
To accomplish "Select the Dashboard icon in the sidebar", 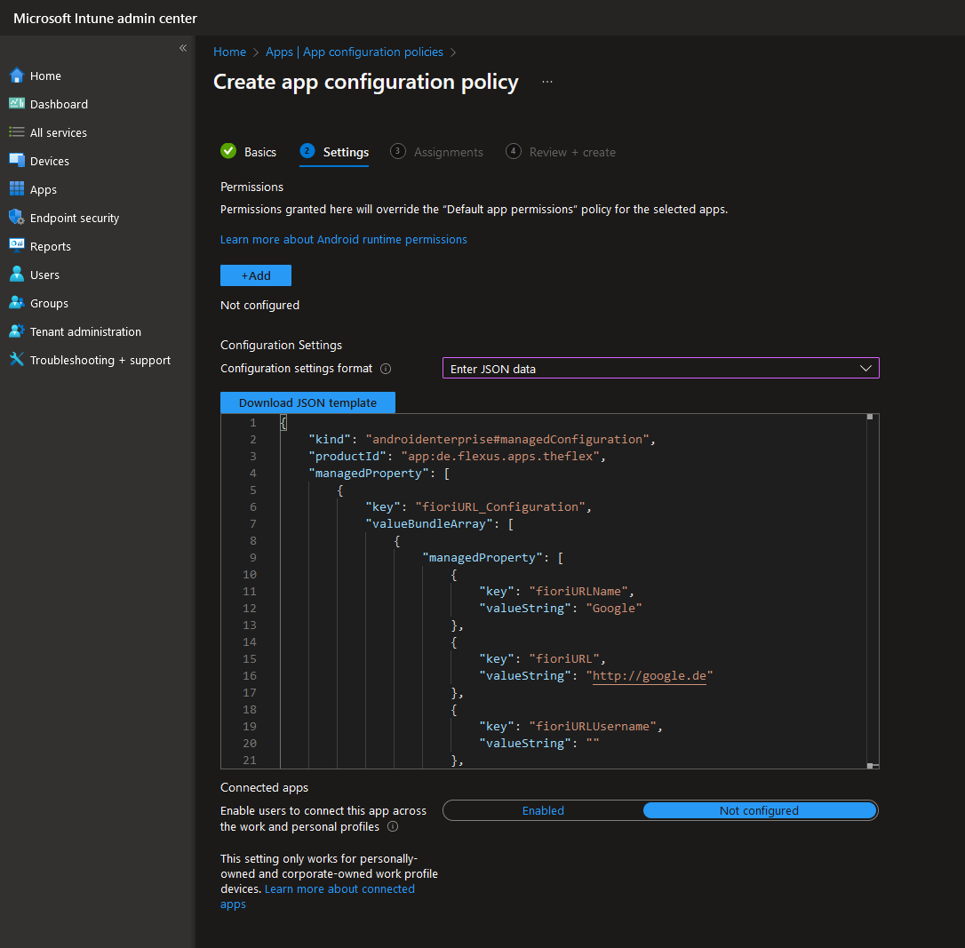I will click(17, 104).
